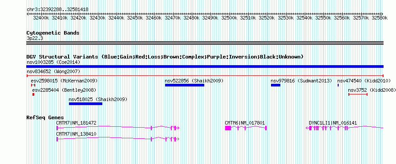Click the 3p22.3 band label
The image size is (396, 164).
click(x=35, y=38)
